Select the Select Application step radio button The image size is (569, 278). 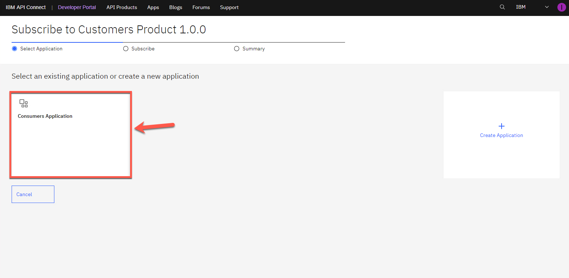pyautogui.click(x=14, y=49)
